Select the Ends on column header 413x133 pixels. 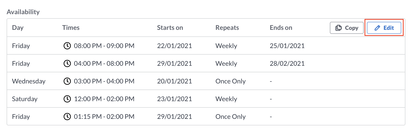(281, 28)
